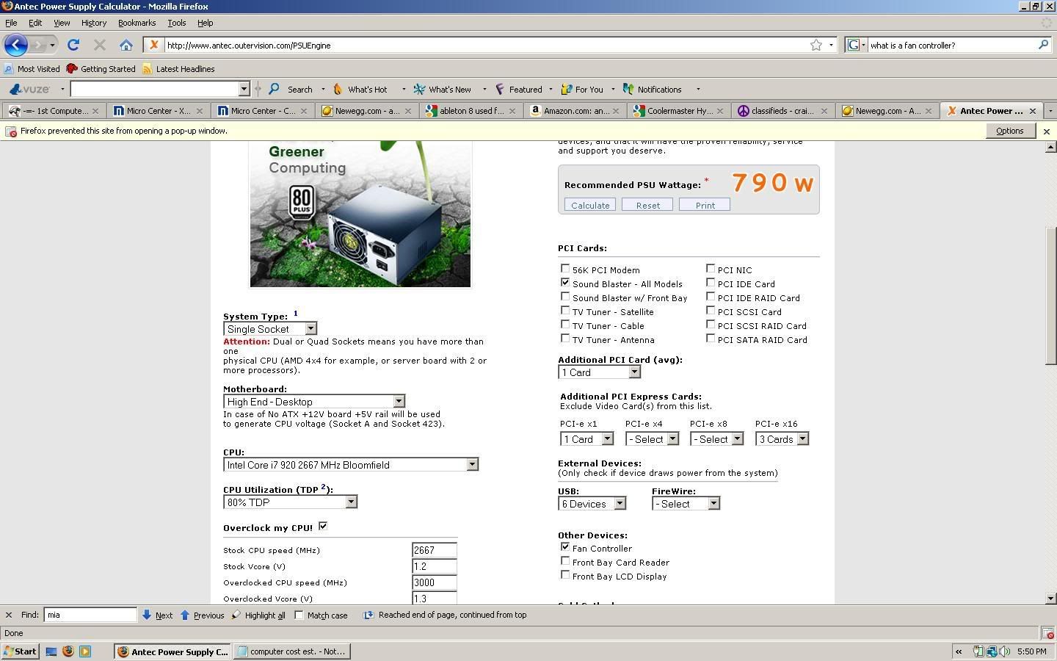The height and width of the screenshot is (661, 1057).
Task: Check Front Bay Card Reader
Action: [564, 561]
